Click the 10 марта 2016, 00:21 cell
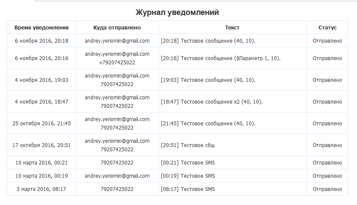Screen dimensions: 357x205 (x=41, y=163)
